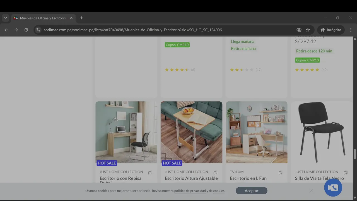
Task: Save Escritorio con Repisa Dubai to list icon
Action: tap(150, 173)
